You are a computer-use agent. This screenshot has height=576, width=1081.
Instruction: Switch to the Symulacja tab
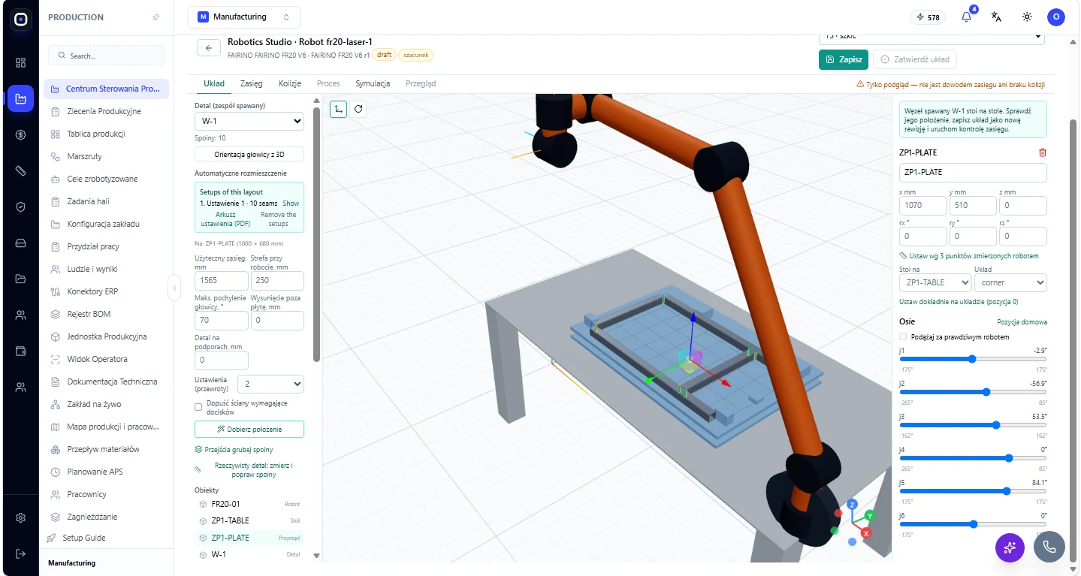373,83
